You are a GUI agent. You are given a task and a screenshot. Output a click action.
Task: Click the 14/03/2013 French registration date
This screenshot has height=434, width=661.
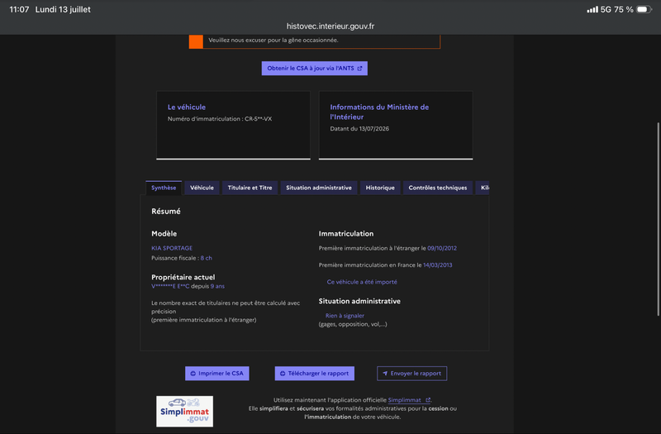438,265
